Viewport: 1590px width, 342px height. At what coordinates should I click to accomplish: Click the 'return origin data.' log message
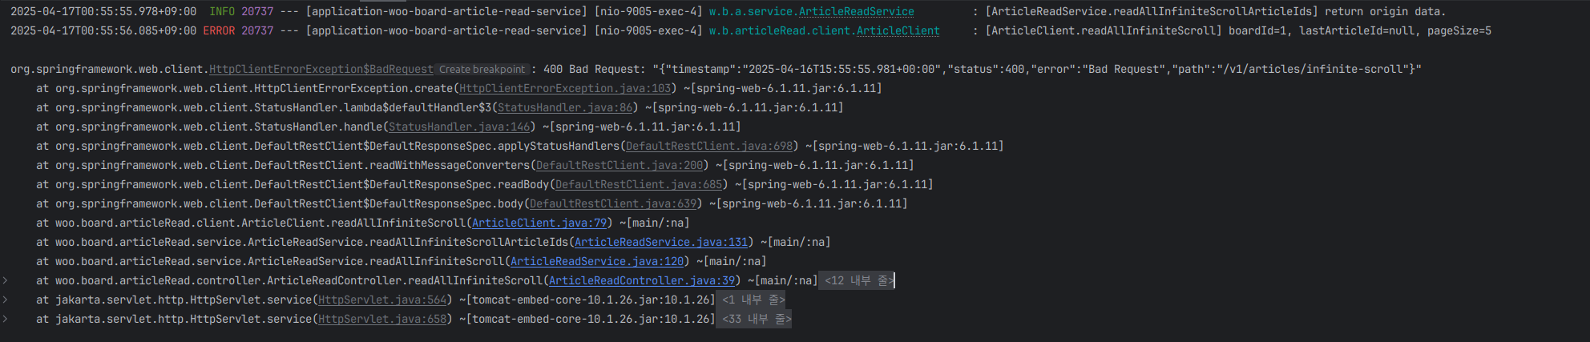[x=1386, y=12]
